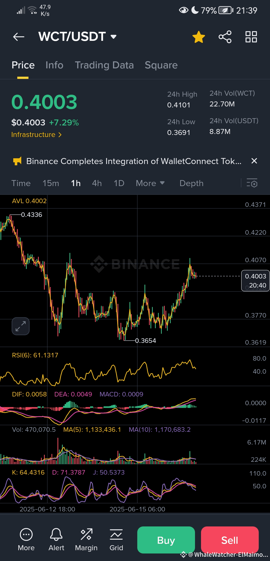
Task: Tap the 2025-06-12 18:00 time axis label
Action: [47, 509]
